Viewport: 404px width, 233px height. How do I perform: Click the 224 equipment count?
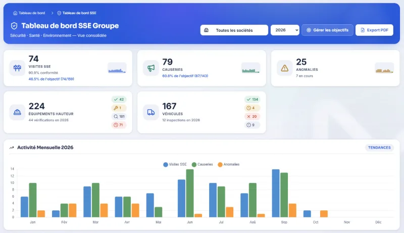(36, 106)
